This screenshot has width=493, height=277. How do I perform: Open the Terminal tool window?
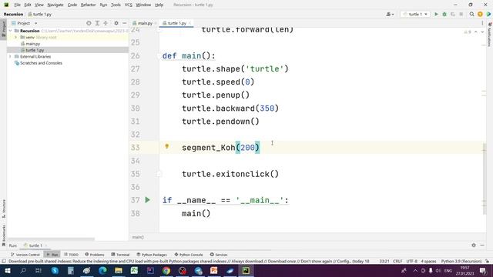coord(120,255)
